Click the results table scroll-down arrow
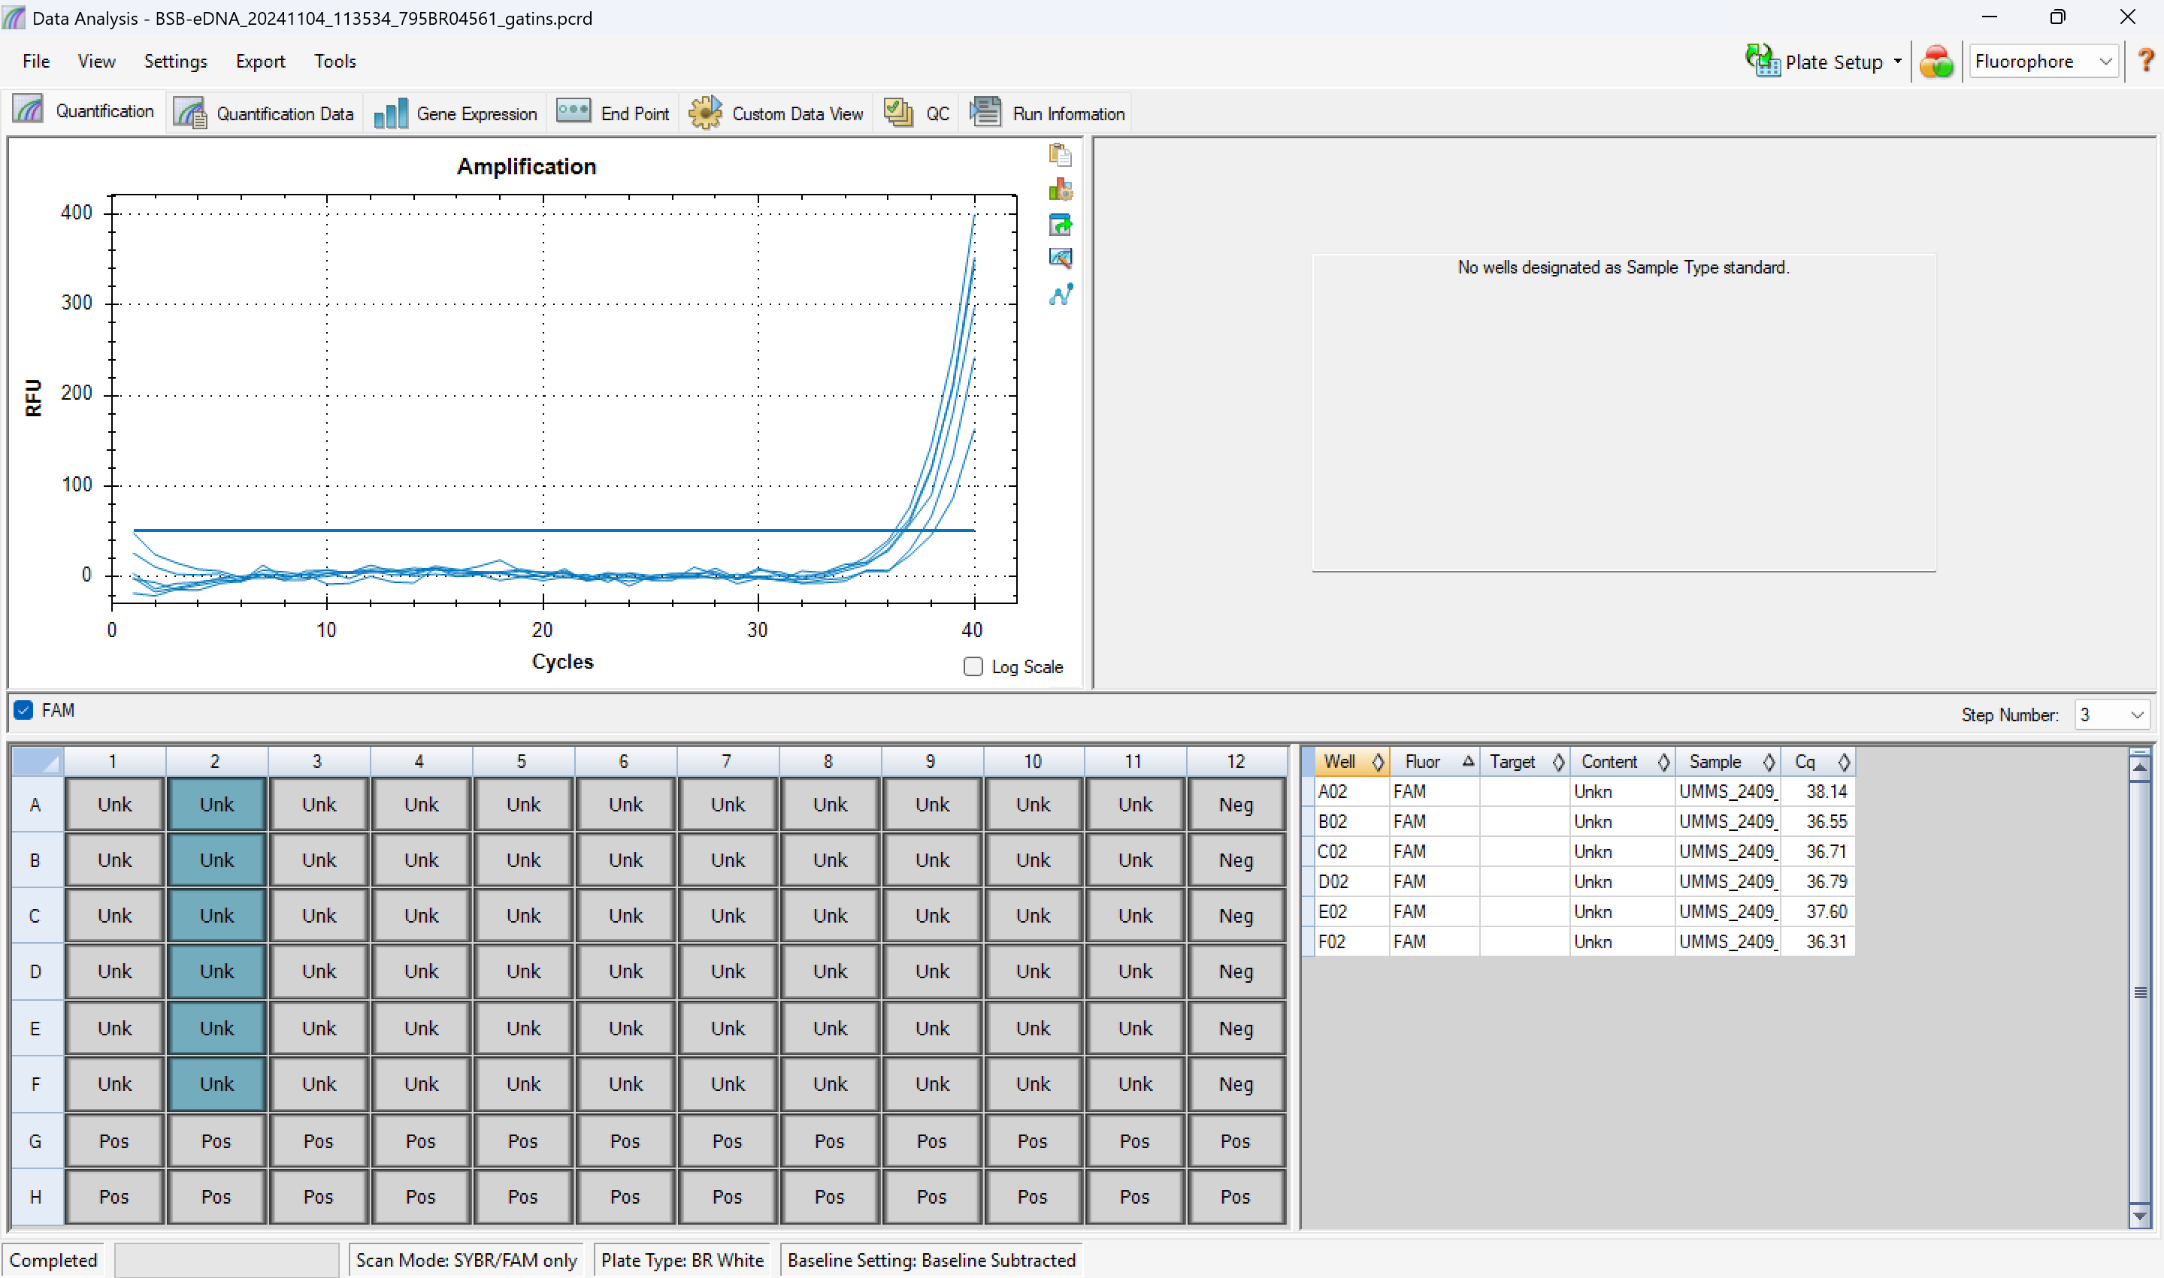The width and height of the screenshot is (2164, 1278). click(x=2139, y=1216)
